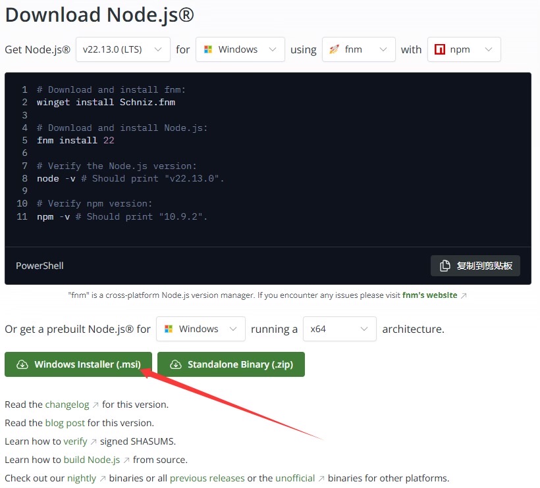Screen dimensions: 540x488
Task: Click the Windows logo icon in the top platform selector
Action: tap(208, 49)
